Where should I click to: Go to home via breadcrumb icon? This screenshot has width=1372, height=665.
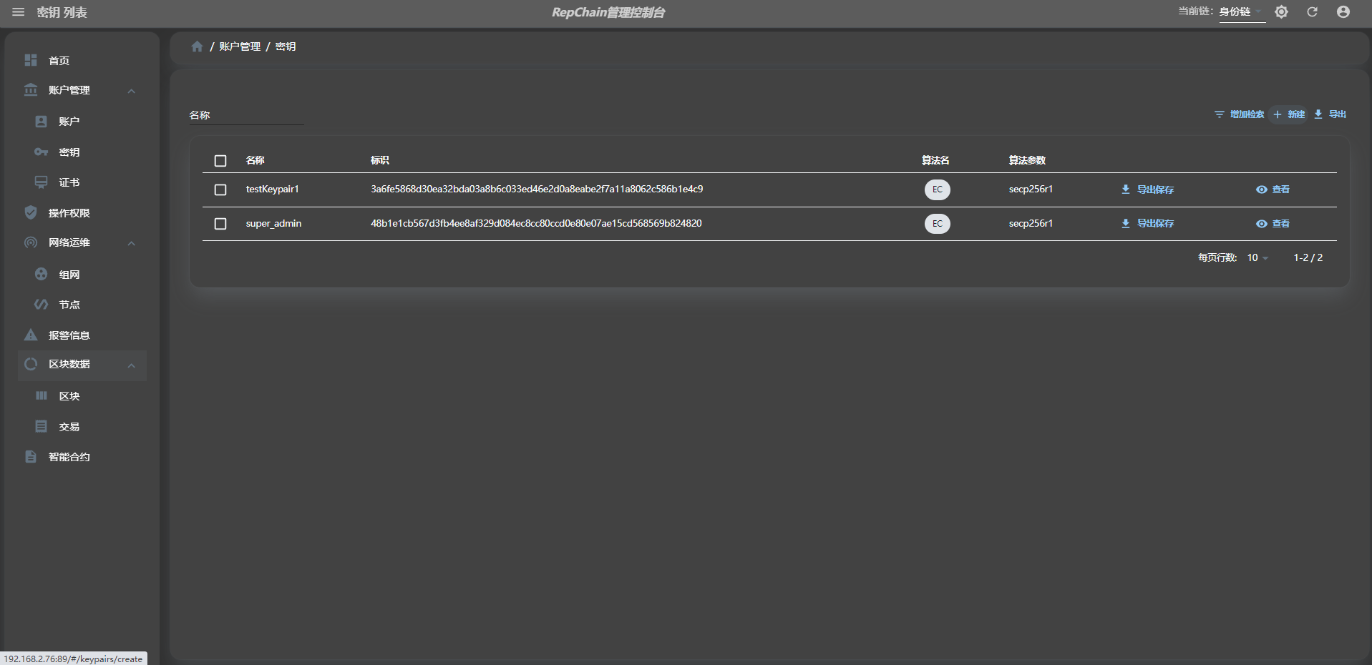(197, 46)
